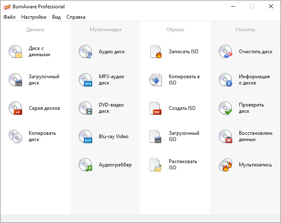Click the DVD-видео диск icon
Screen dimensions: 281x223
click(85, 108)
